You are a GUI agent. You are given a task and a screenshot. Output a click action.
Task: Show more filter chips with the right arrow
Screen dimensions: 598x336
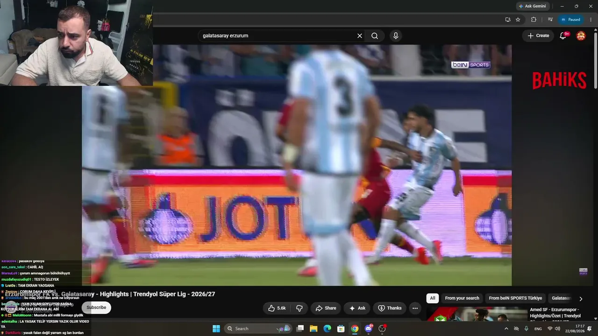pos(581,299)
